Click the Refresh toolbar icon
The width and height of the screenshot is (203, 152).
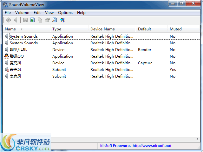tap(32, 20)
